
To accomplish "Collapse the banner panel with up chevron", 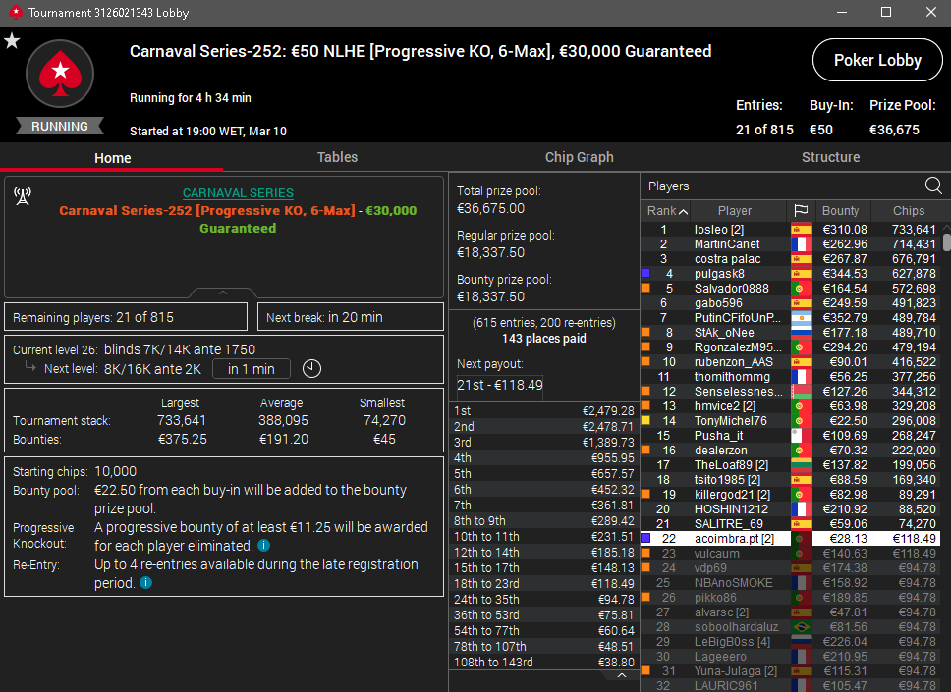I will [223, 293].
